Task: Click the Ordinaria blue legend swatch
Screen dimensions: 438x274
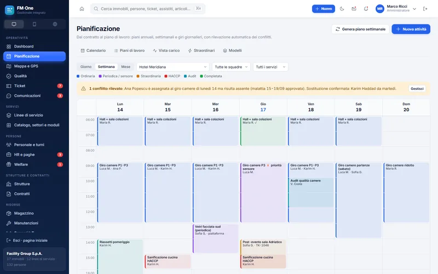Action: (78, 76)
